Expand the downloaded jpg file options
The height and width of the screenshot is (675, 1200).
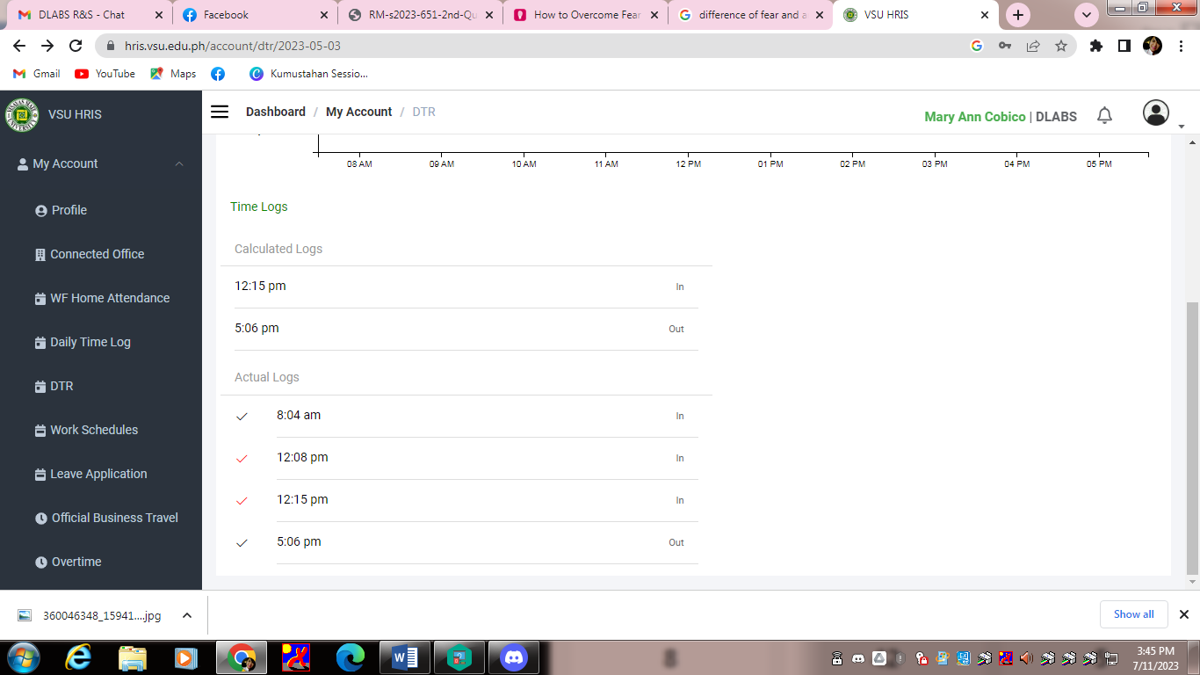coord(187,615)
